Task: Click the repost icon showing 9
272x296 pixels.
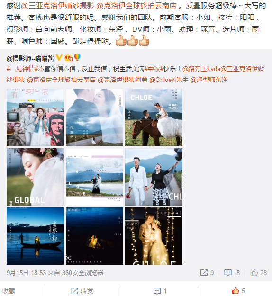Action: tap(204, 273)
